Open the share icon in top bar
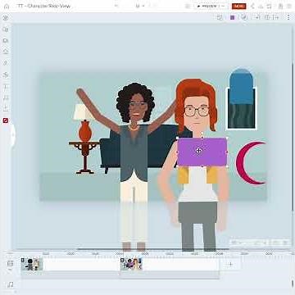The image size is (295, 295). coord(252,7)
